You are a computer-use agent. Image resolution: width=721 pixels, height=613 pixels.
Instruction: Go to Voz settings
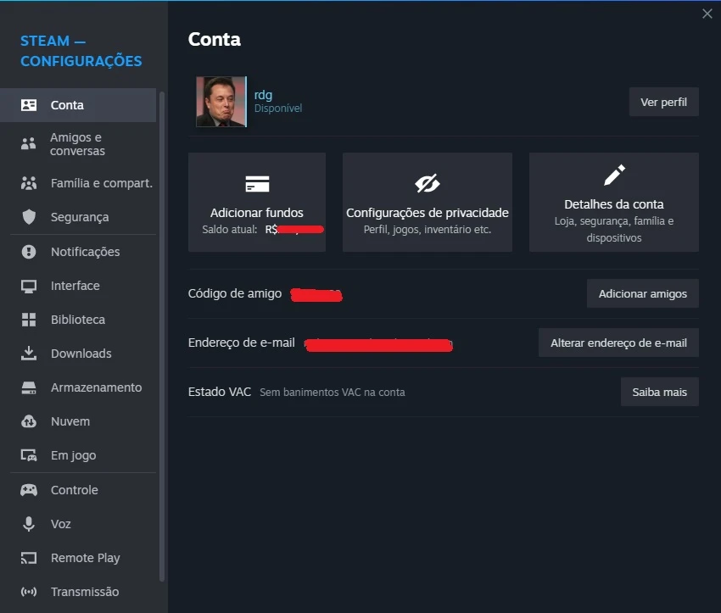78,524
